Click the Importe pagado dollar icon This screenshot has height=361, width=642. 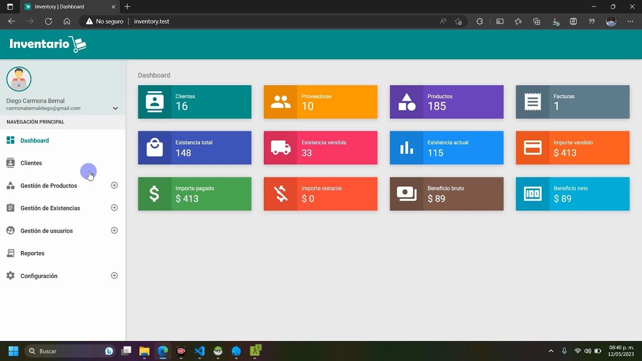click(x=154, y=194)
